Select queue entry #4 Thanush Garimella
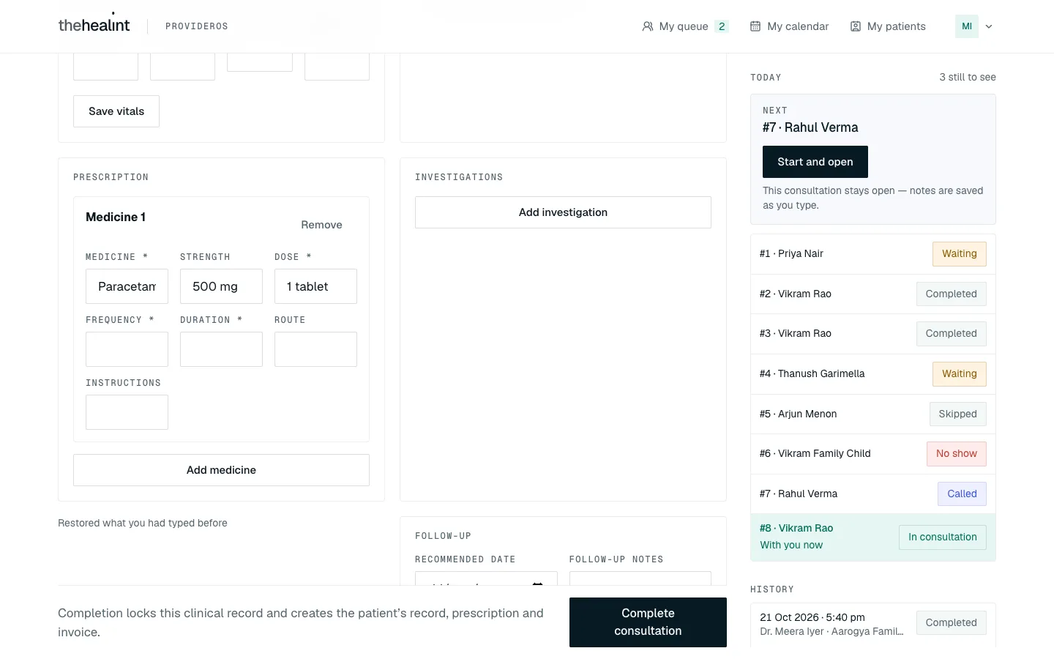 872,374
